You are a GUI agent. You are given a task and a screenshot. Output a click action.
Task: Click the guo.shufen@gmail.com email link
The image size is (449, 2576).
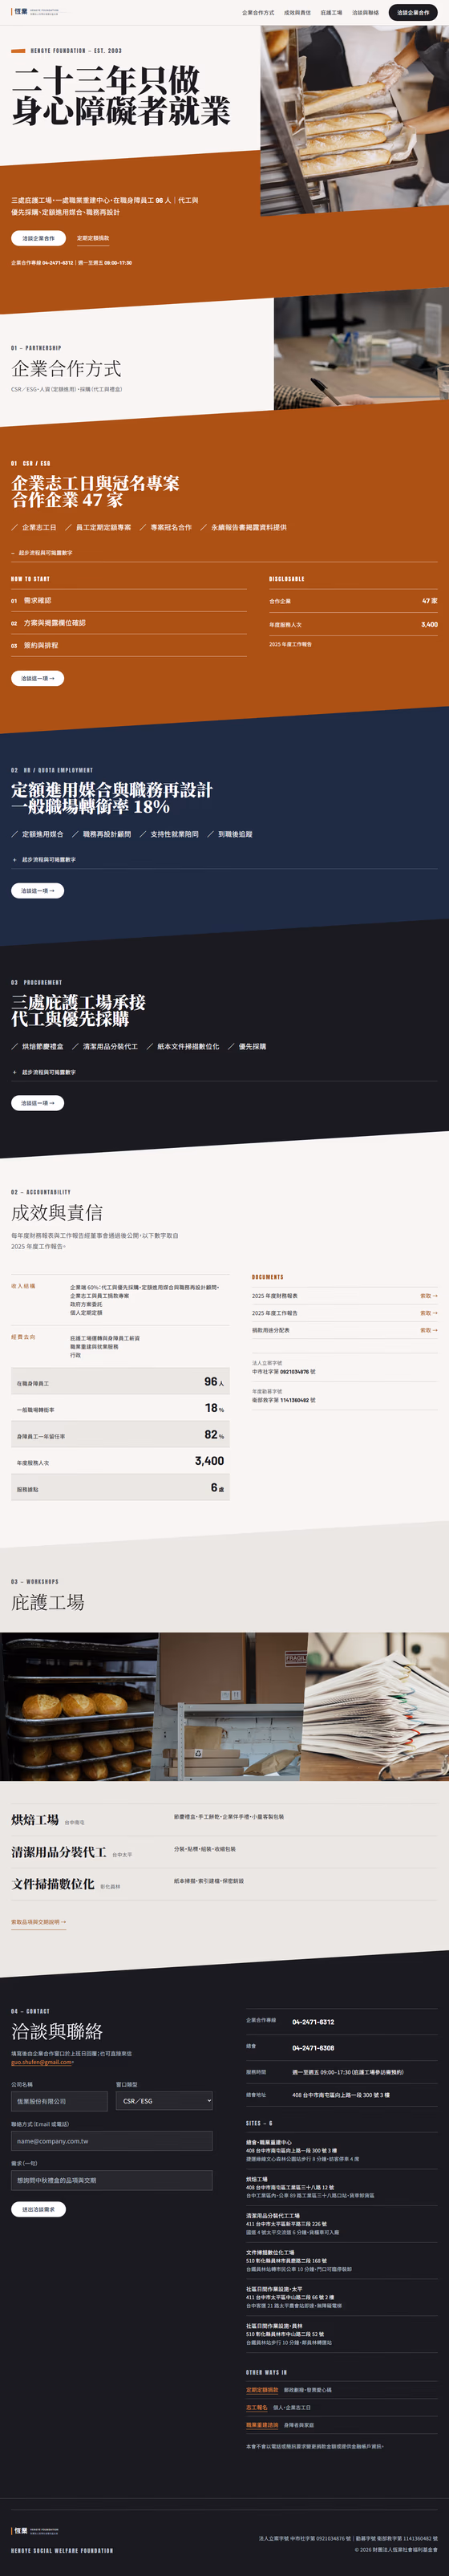[42, 2061]
